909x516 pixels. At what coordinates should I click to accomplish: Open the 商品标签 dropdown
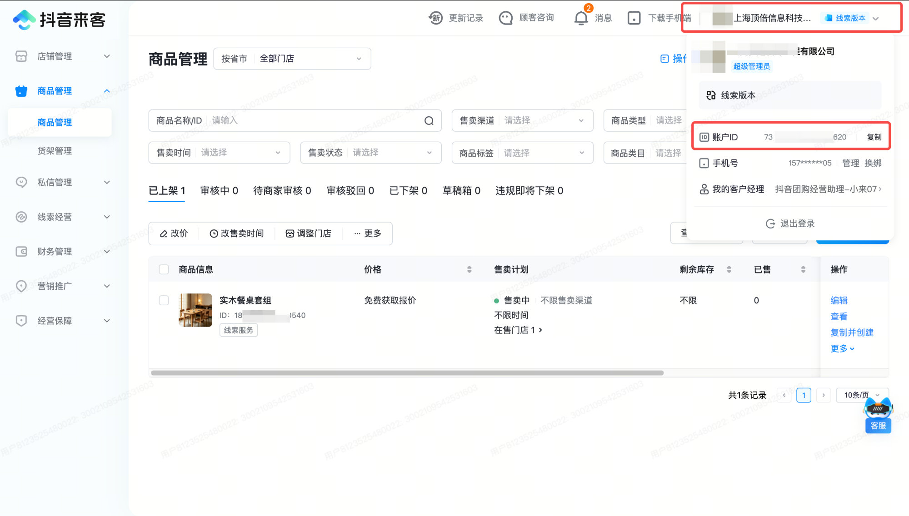(522, 153)
